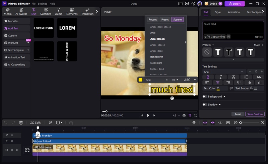Open the floating toolbar font size dropdown
This screenshot has height=164, width=268.
[x=175, y=80]
